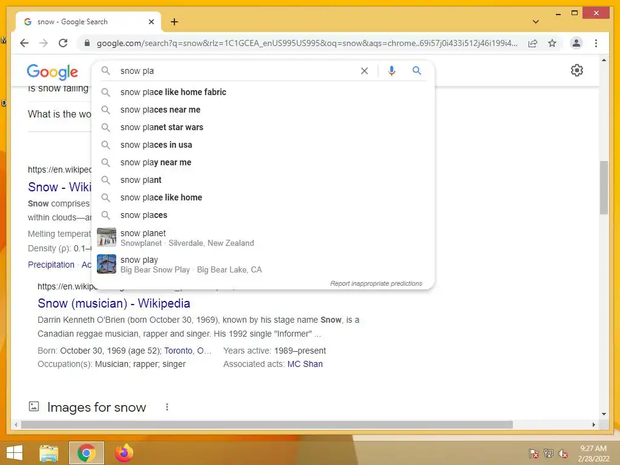Click Report inappropriate predictions
Screen dimensions: 620x465
[x=376, y=283]
